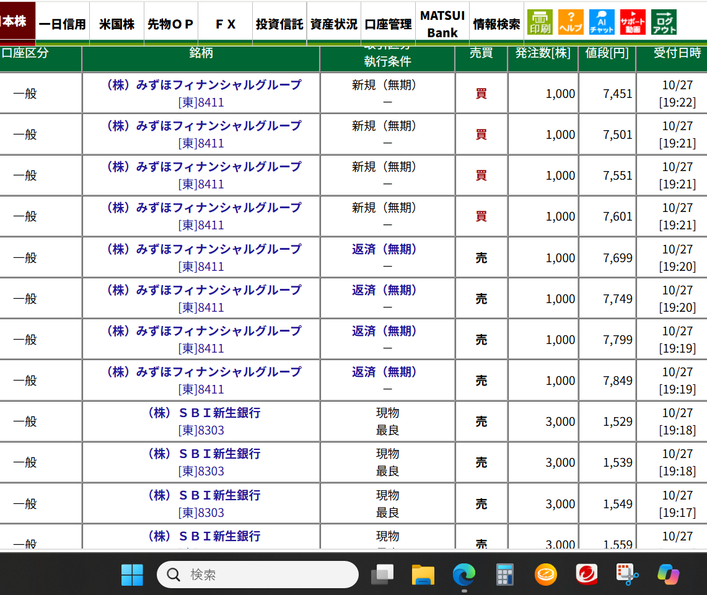Open Task View in the taskbar
Viewport: 707px width, 595px height.
coord(382,575)
